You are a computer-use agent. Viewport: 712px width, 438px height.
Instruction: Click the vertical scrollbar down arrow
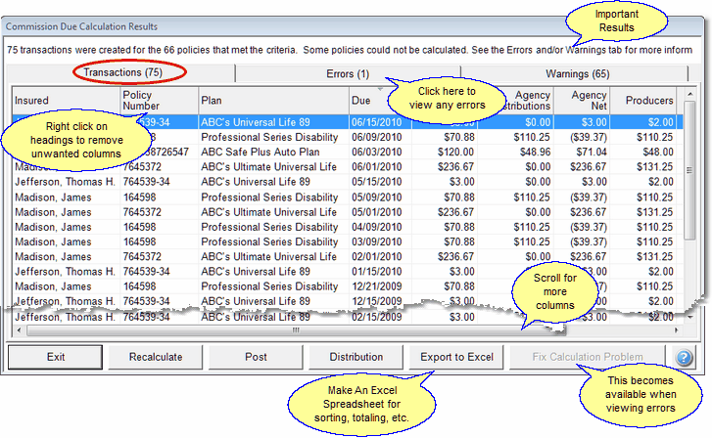[689, 319]
